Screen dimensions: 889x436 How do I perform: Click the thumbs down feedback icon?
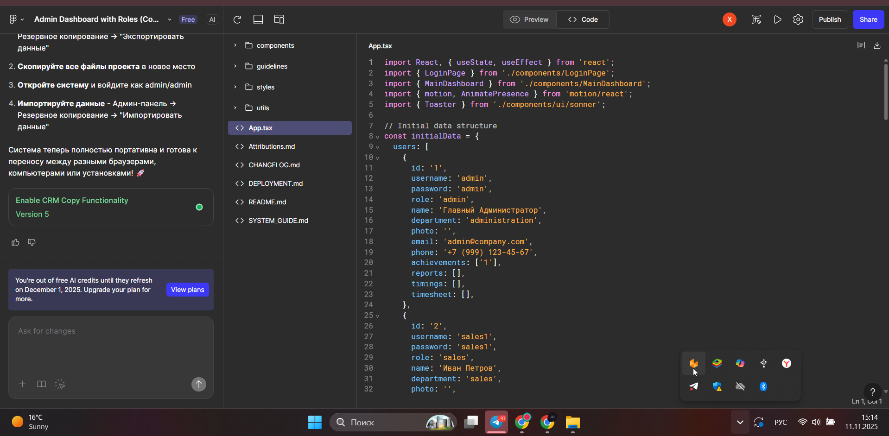(32, 242)
